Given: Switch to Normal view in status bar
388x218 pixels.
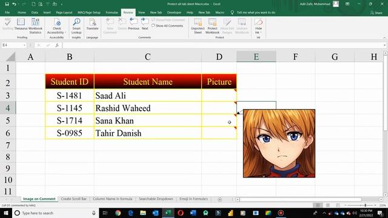Looking at the screenshot, I should (x=318, y=205).
